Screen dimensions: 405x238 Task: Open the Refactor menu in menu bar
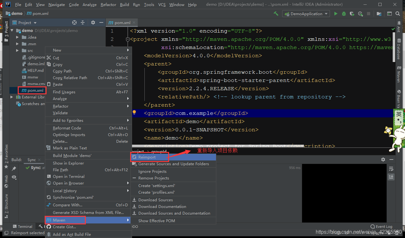[108, 4]
